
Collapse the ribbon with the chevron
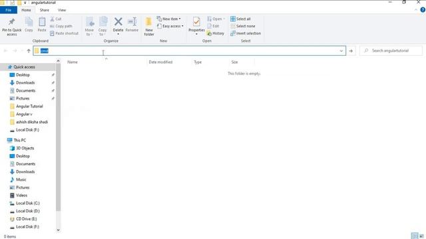[x=415, y=10]
